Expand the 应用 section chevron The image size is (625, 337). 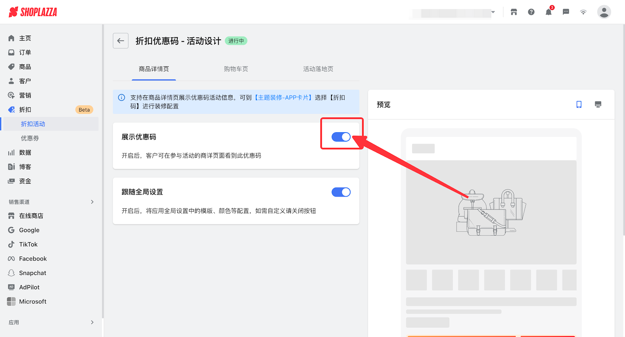(92, 322)
